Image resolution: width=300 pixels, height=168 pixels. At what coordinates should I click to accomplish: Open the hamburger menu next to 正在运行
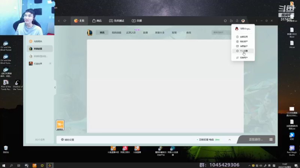pos(271,140)
